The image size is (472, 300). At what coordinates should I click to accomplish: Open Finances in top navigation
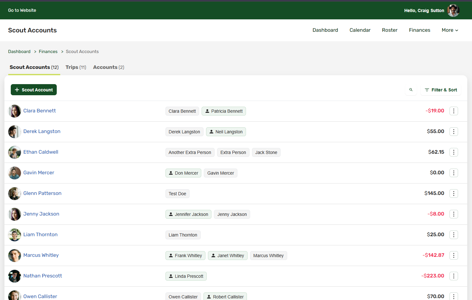[419, 30]
